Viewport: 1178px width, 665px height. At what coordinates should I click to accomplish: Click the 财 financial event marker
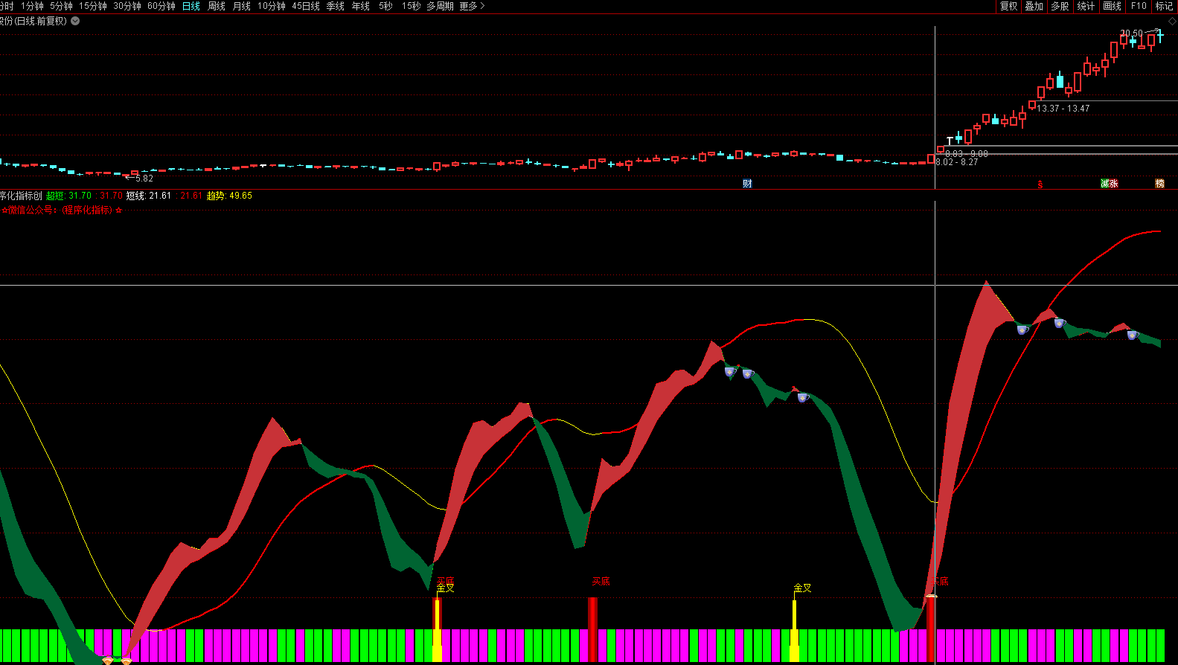(x=747, y=184)
